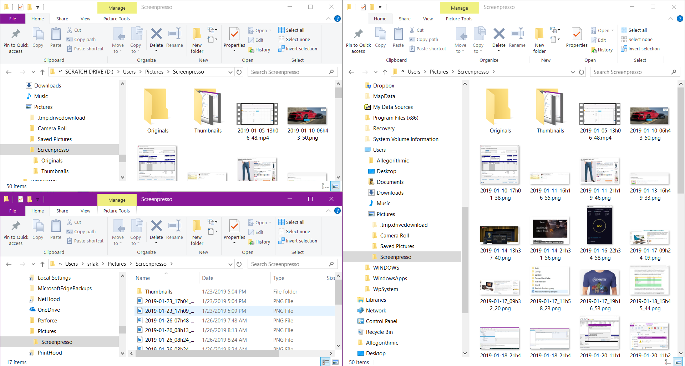Image resolution: width=685 pixels, height=366 pixels.
Task: Select Network in right navigation tree
Action: [x=376, y=311]
